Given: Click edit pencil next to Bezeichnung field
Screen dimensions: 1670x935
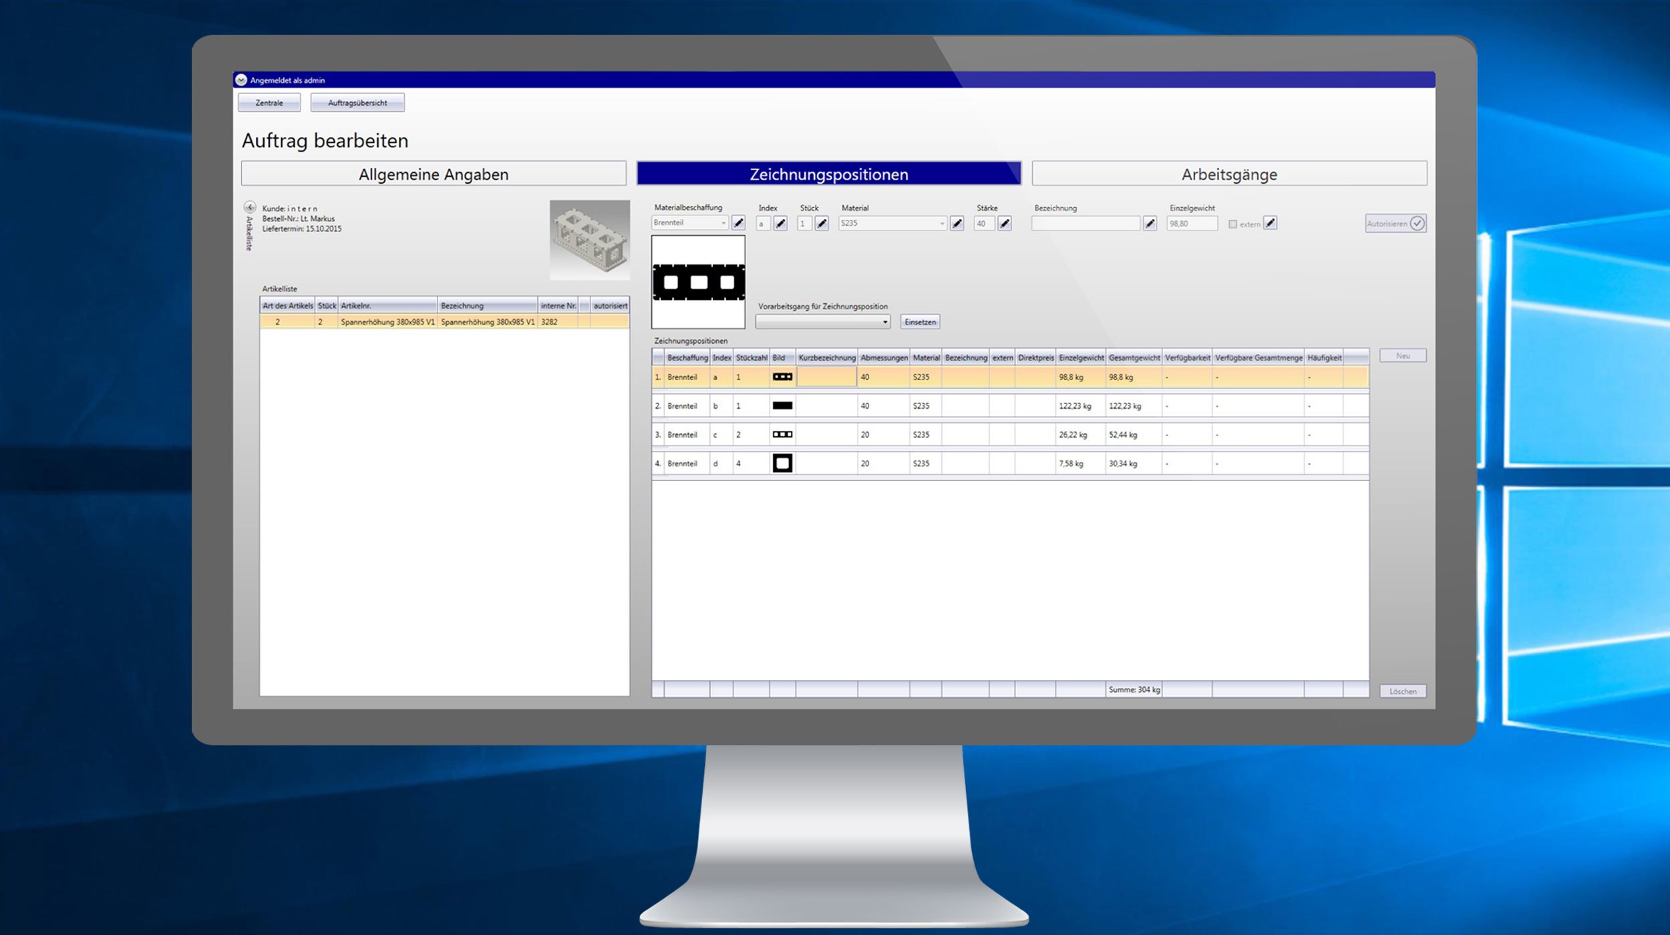Looking at the screenshot, I should click(x=1150, y=224).
